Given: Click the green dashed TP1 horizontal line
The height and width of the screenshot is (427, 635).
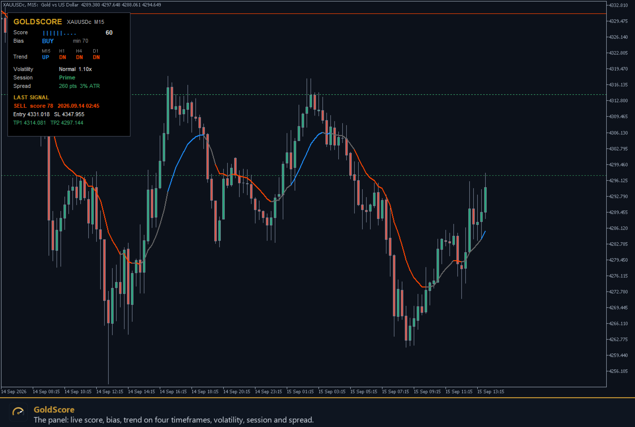Looking at the screenshot, I should (x=367, y=94).
